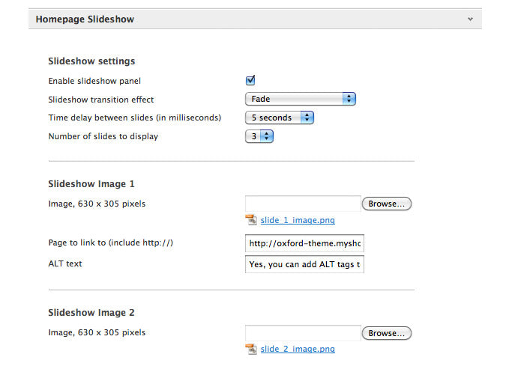Click the slide_2_image.png file icon
The height and width of the screenshot is (366, 509).
click(251, 349)
